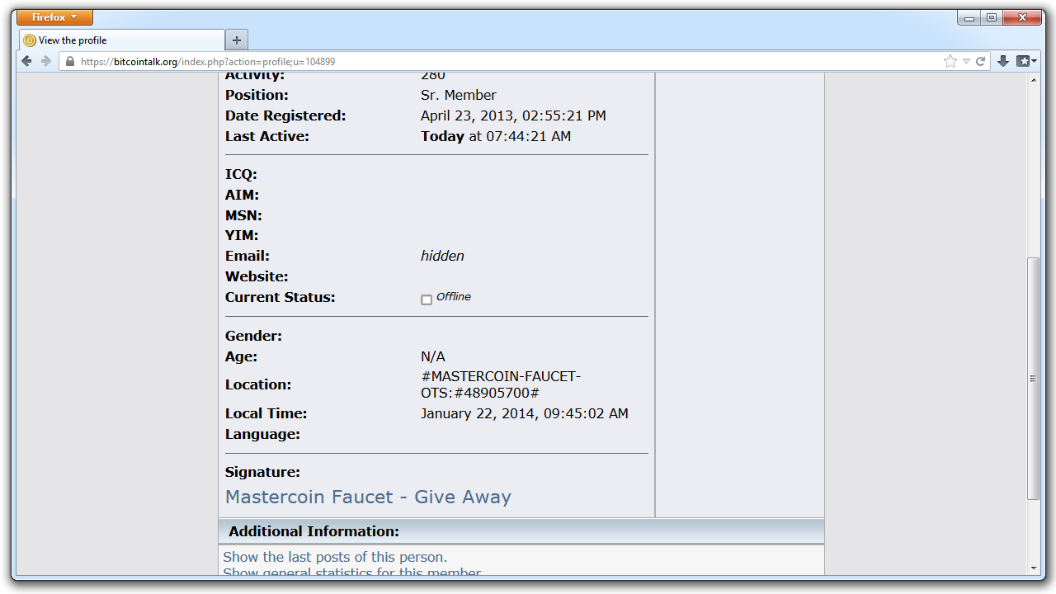The width and height of the screenshot is (1056, 594).
Task: Click the scrollbar down arrow
Action: point(1034,568)
